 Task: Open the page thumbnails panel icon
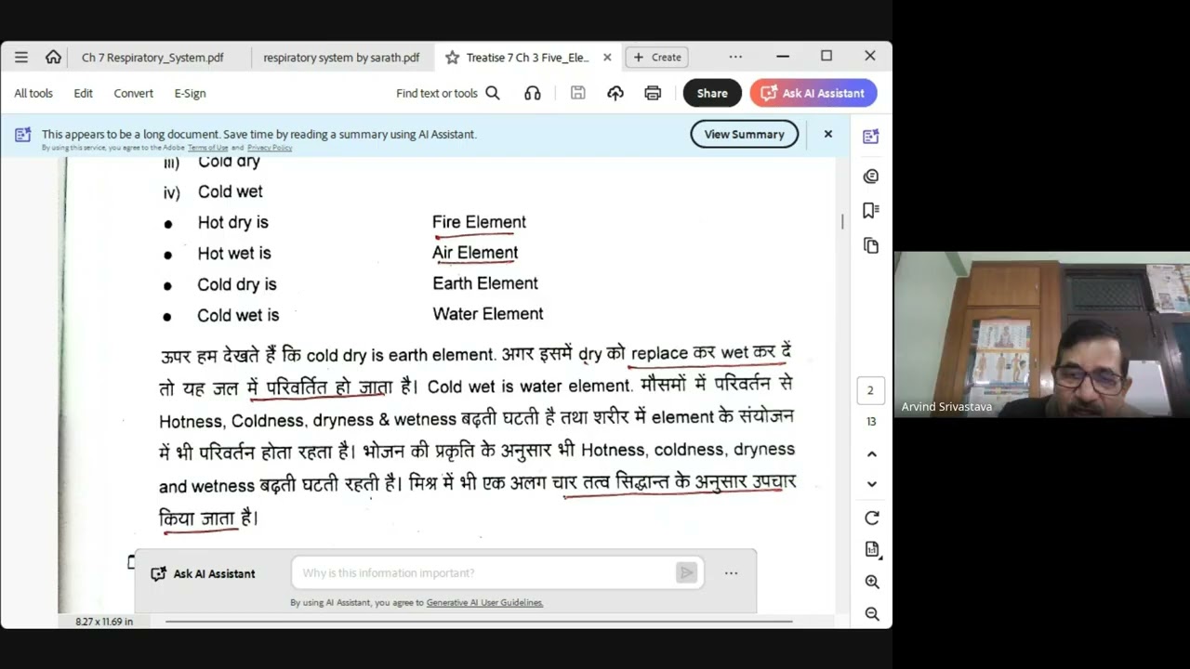pos(871,245)
